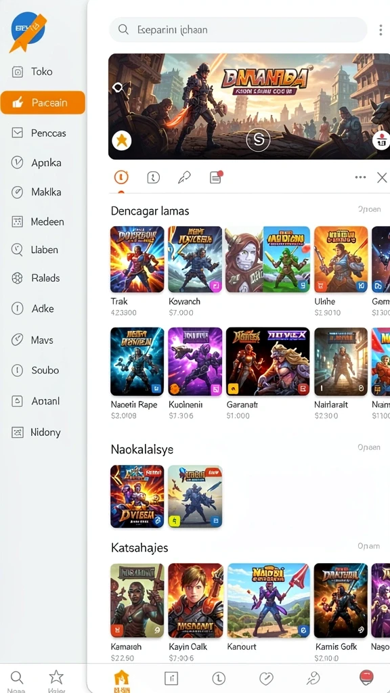Click the Mavs sidebar icon
390x693 pixels.
17,340
